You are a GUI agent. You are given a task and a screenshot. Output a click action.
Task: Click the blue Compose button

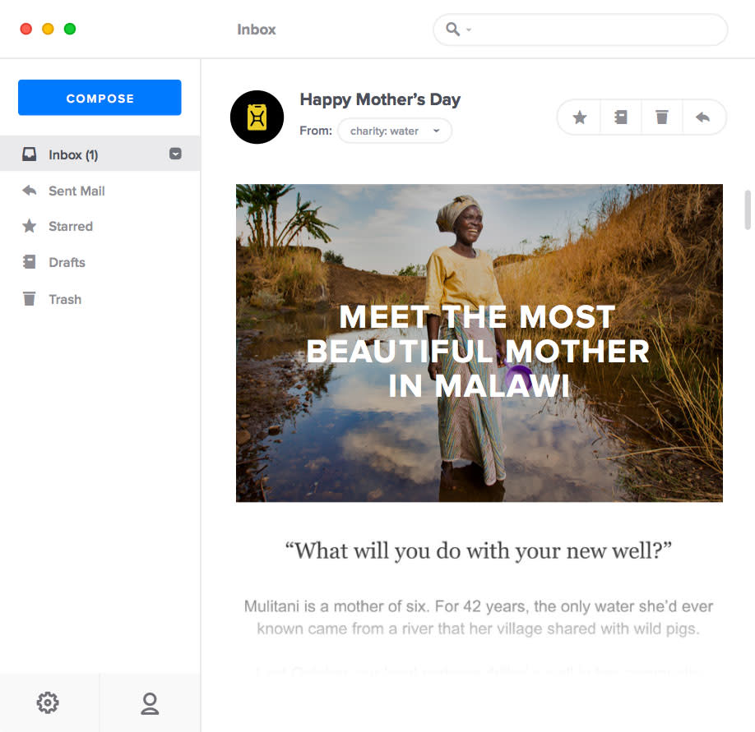point(100,98)
